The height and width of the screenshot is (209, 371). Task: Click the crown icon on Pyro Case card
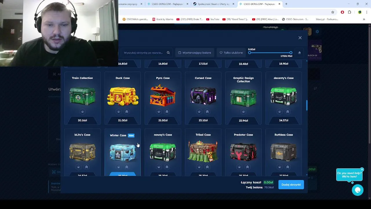click(x=159, y=111)
